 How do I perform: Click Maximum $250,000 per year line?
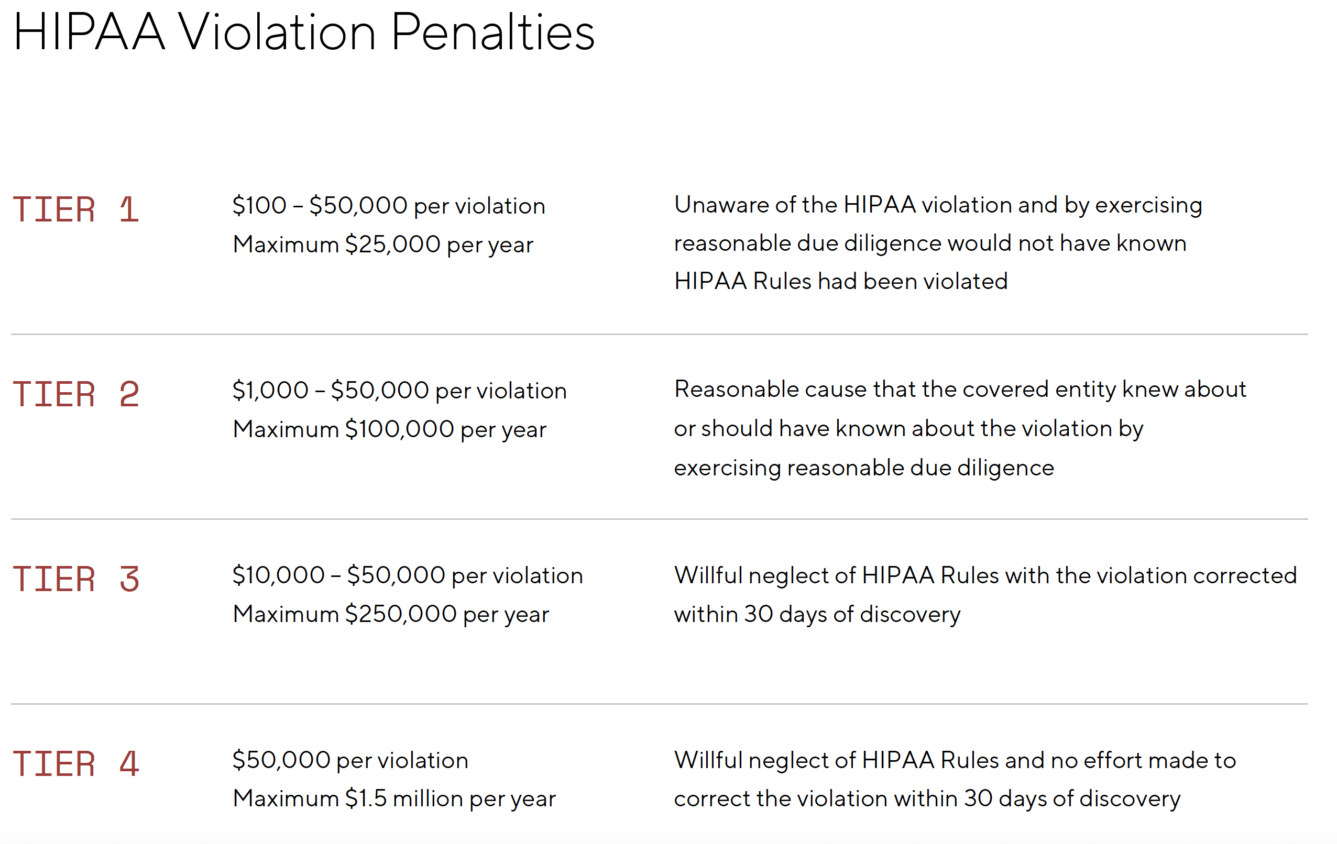pyautogui.click(x=391, y=614)
